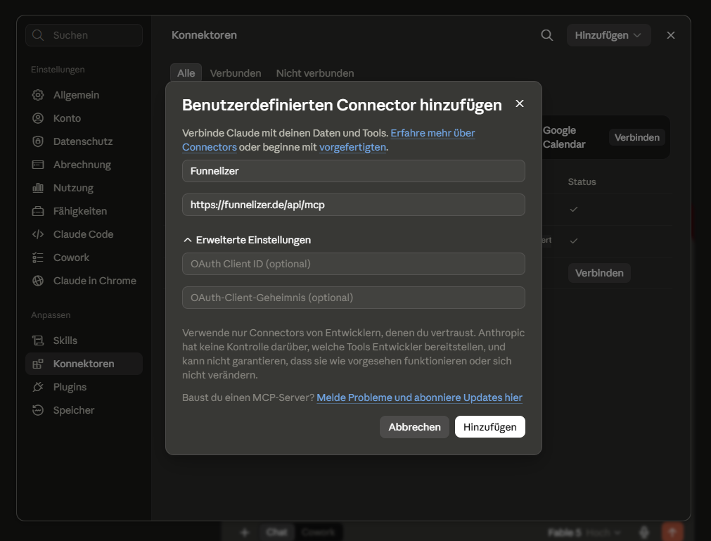
Task: Click the Suchen search field in sidebar
Action: coord(84,35)
